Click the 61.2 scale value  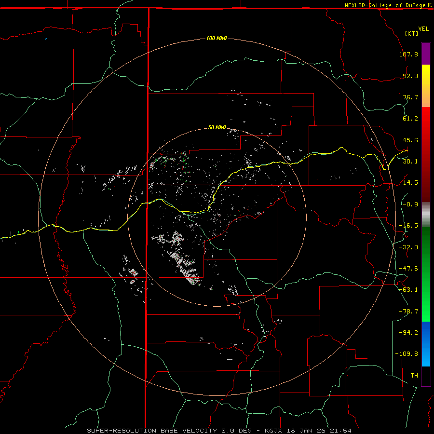pos(410,119)
